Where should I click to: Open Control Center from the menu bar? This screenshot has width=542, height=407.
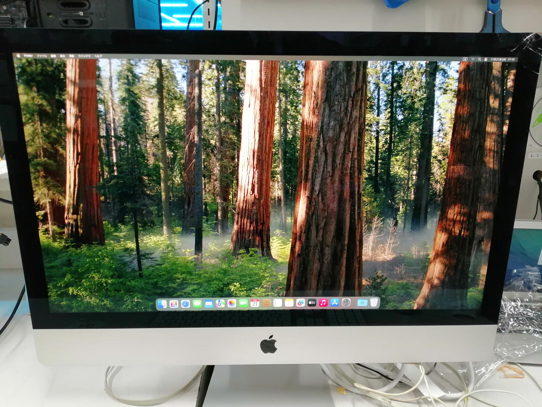[x=486, y=59]
